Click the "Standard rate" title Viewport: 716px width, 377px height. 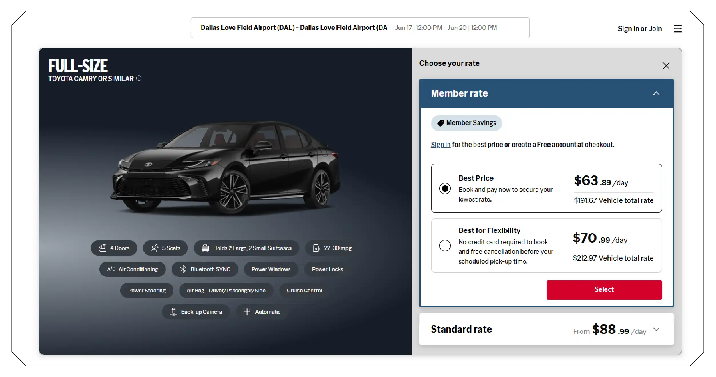(x=461, y=329)
